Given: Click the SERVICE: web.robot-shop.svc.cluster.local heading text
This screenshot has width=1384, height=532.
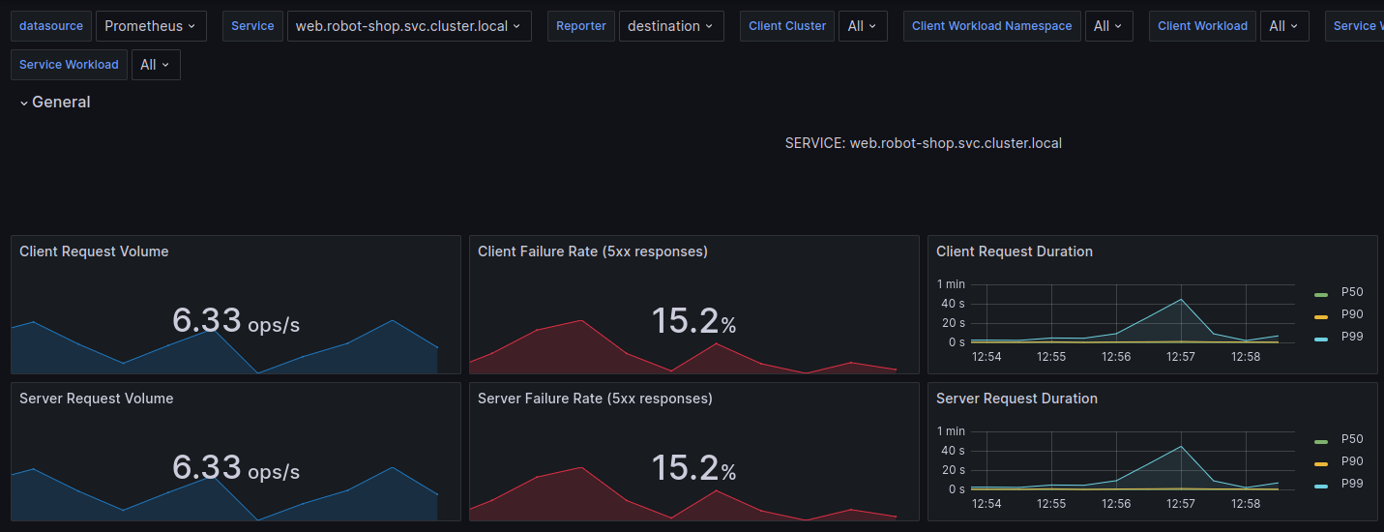Looking at the screenshot, I should pyautogui.click(x=924, y=143).
